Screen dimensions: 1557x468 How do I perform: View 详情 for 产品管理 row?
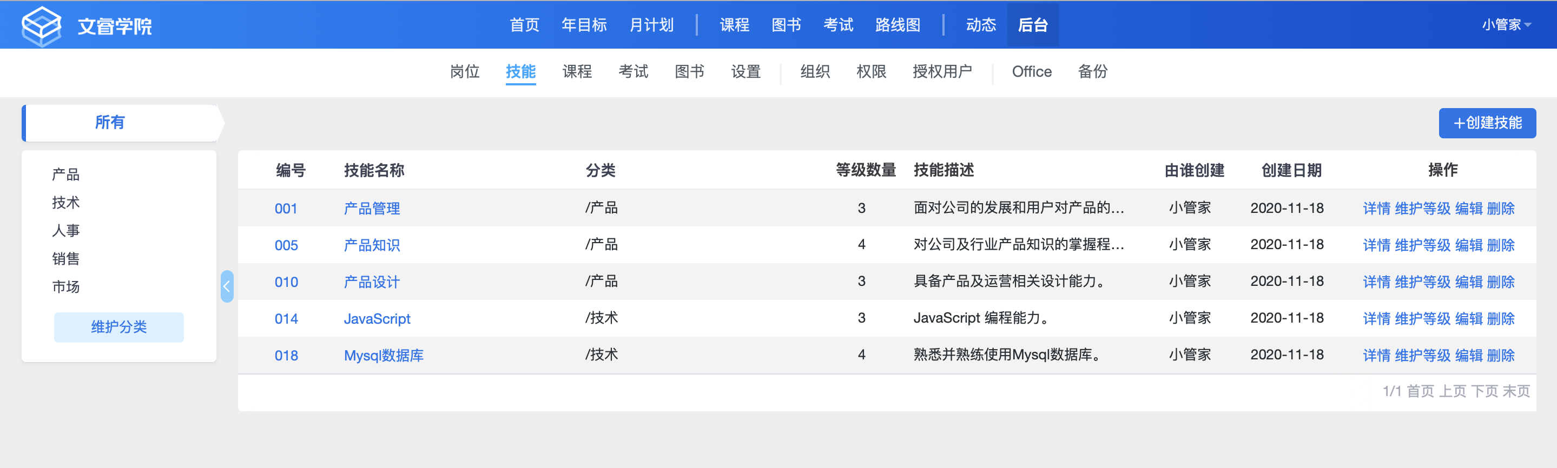1376,209
